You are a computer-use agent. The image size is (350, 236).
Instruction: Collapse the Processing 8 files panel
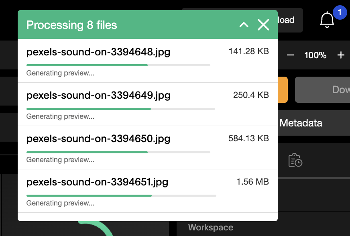[244, 25]
